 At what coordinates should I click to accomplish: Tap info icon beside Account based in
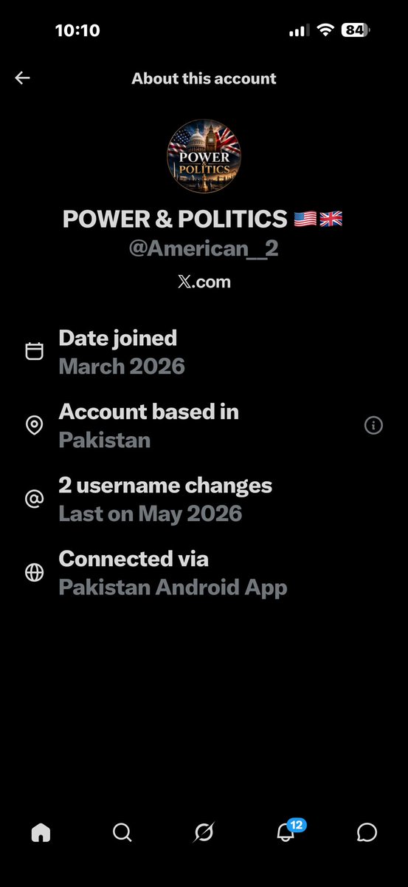(373, 426)
